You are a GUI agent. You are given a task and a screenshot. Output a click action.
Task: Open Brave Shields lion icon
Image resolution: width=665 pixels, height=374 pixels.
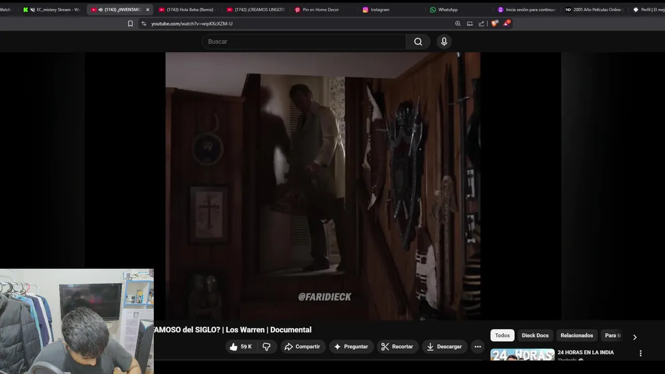[494, 23]
